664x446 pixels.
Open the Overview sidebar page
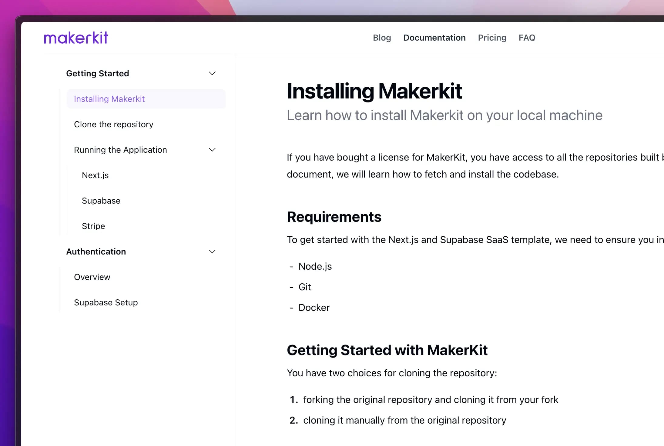click(x=92, y=277)
